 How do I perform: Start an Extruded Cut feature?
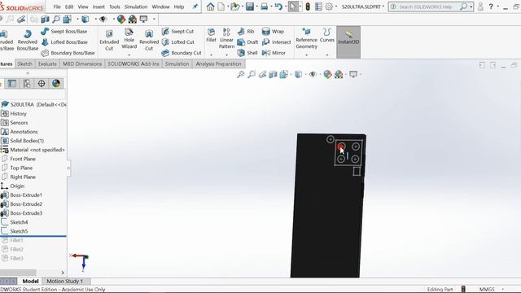[x=109, y=40]
